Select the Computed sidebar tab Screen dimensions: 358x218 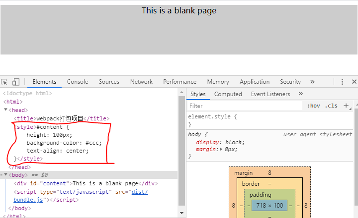click(x=228, y=94)
